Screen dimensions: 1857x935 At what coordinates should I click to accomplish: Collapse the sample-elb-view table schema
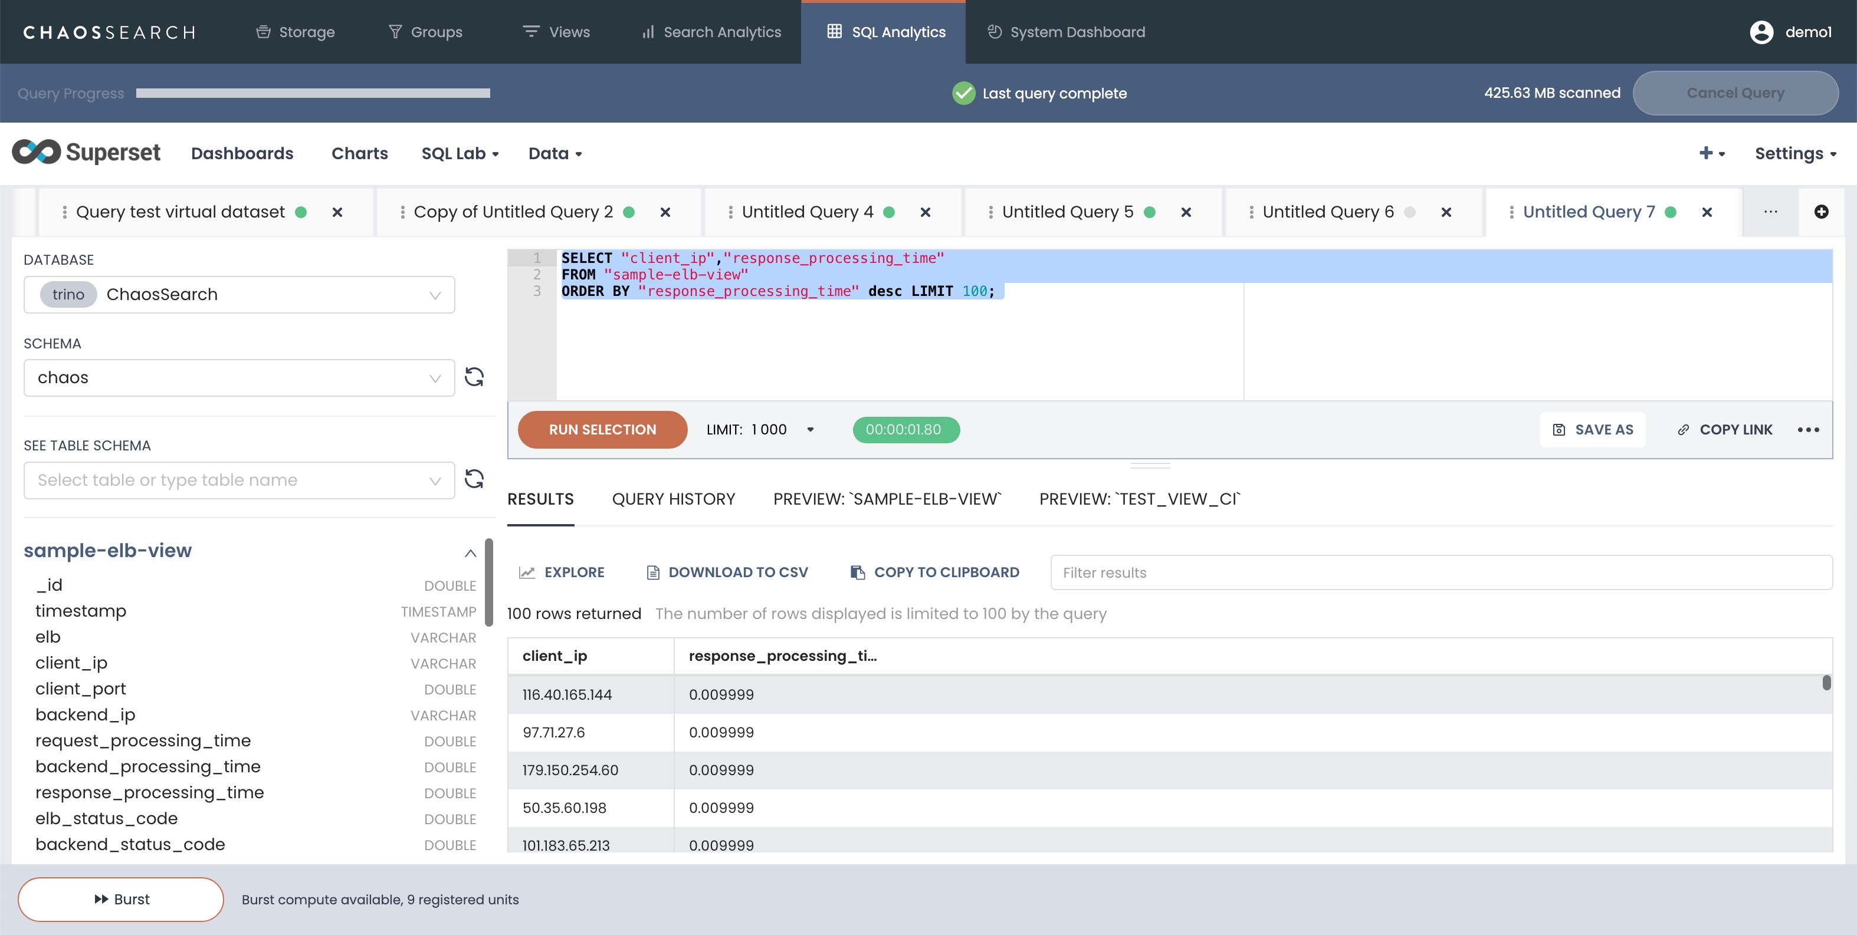click(x=470, y=552)
